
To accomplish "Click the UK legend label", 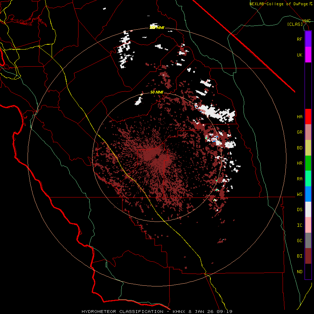I will [x=299, y=55].
